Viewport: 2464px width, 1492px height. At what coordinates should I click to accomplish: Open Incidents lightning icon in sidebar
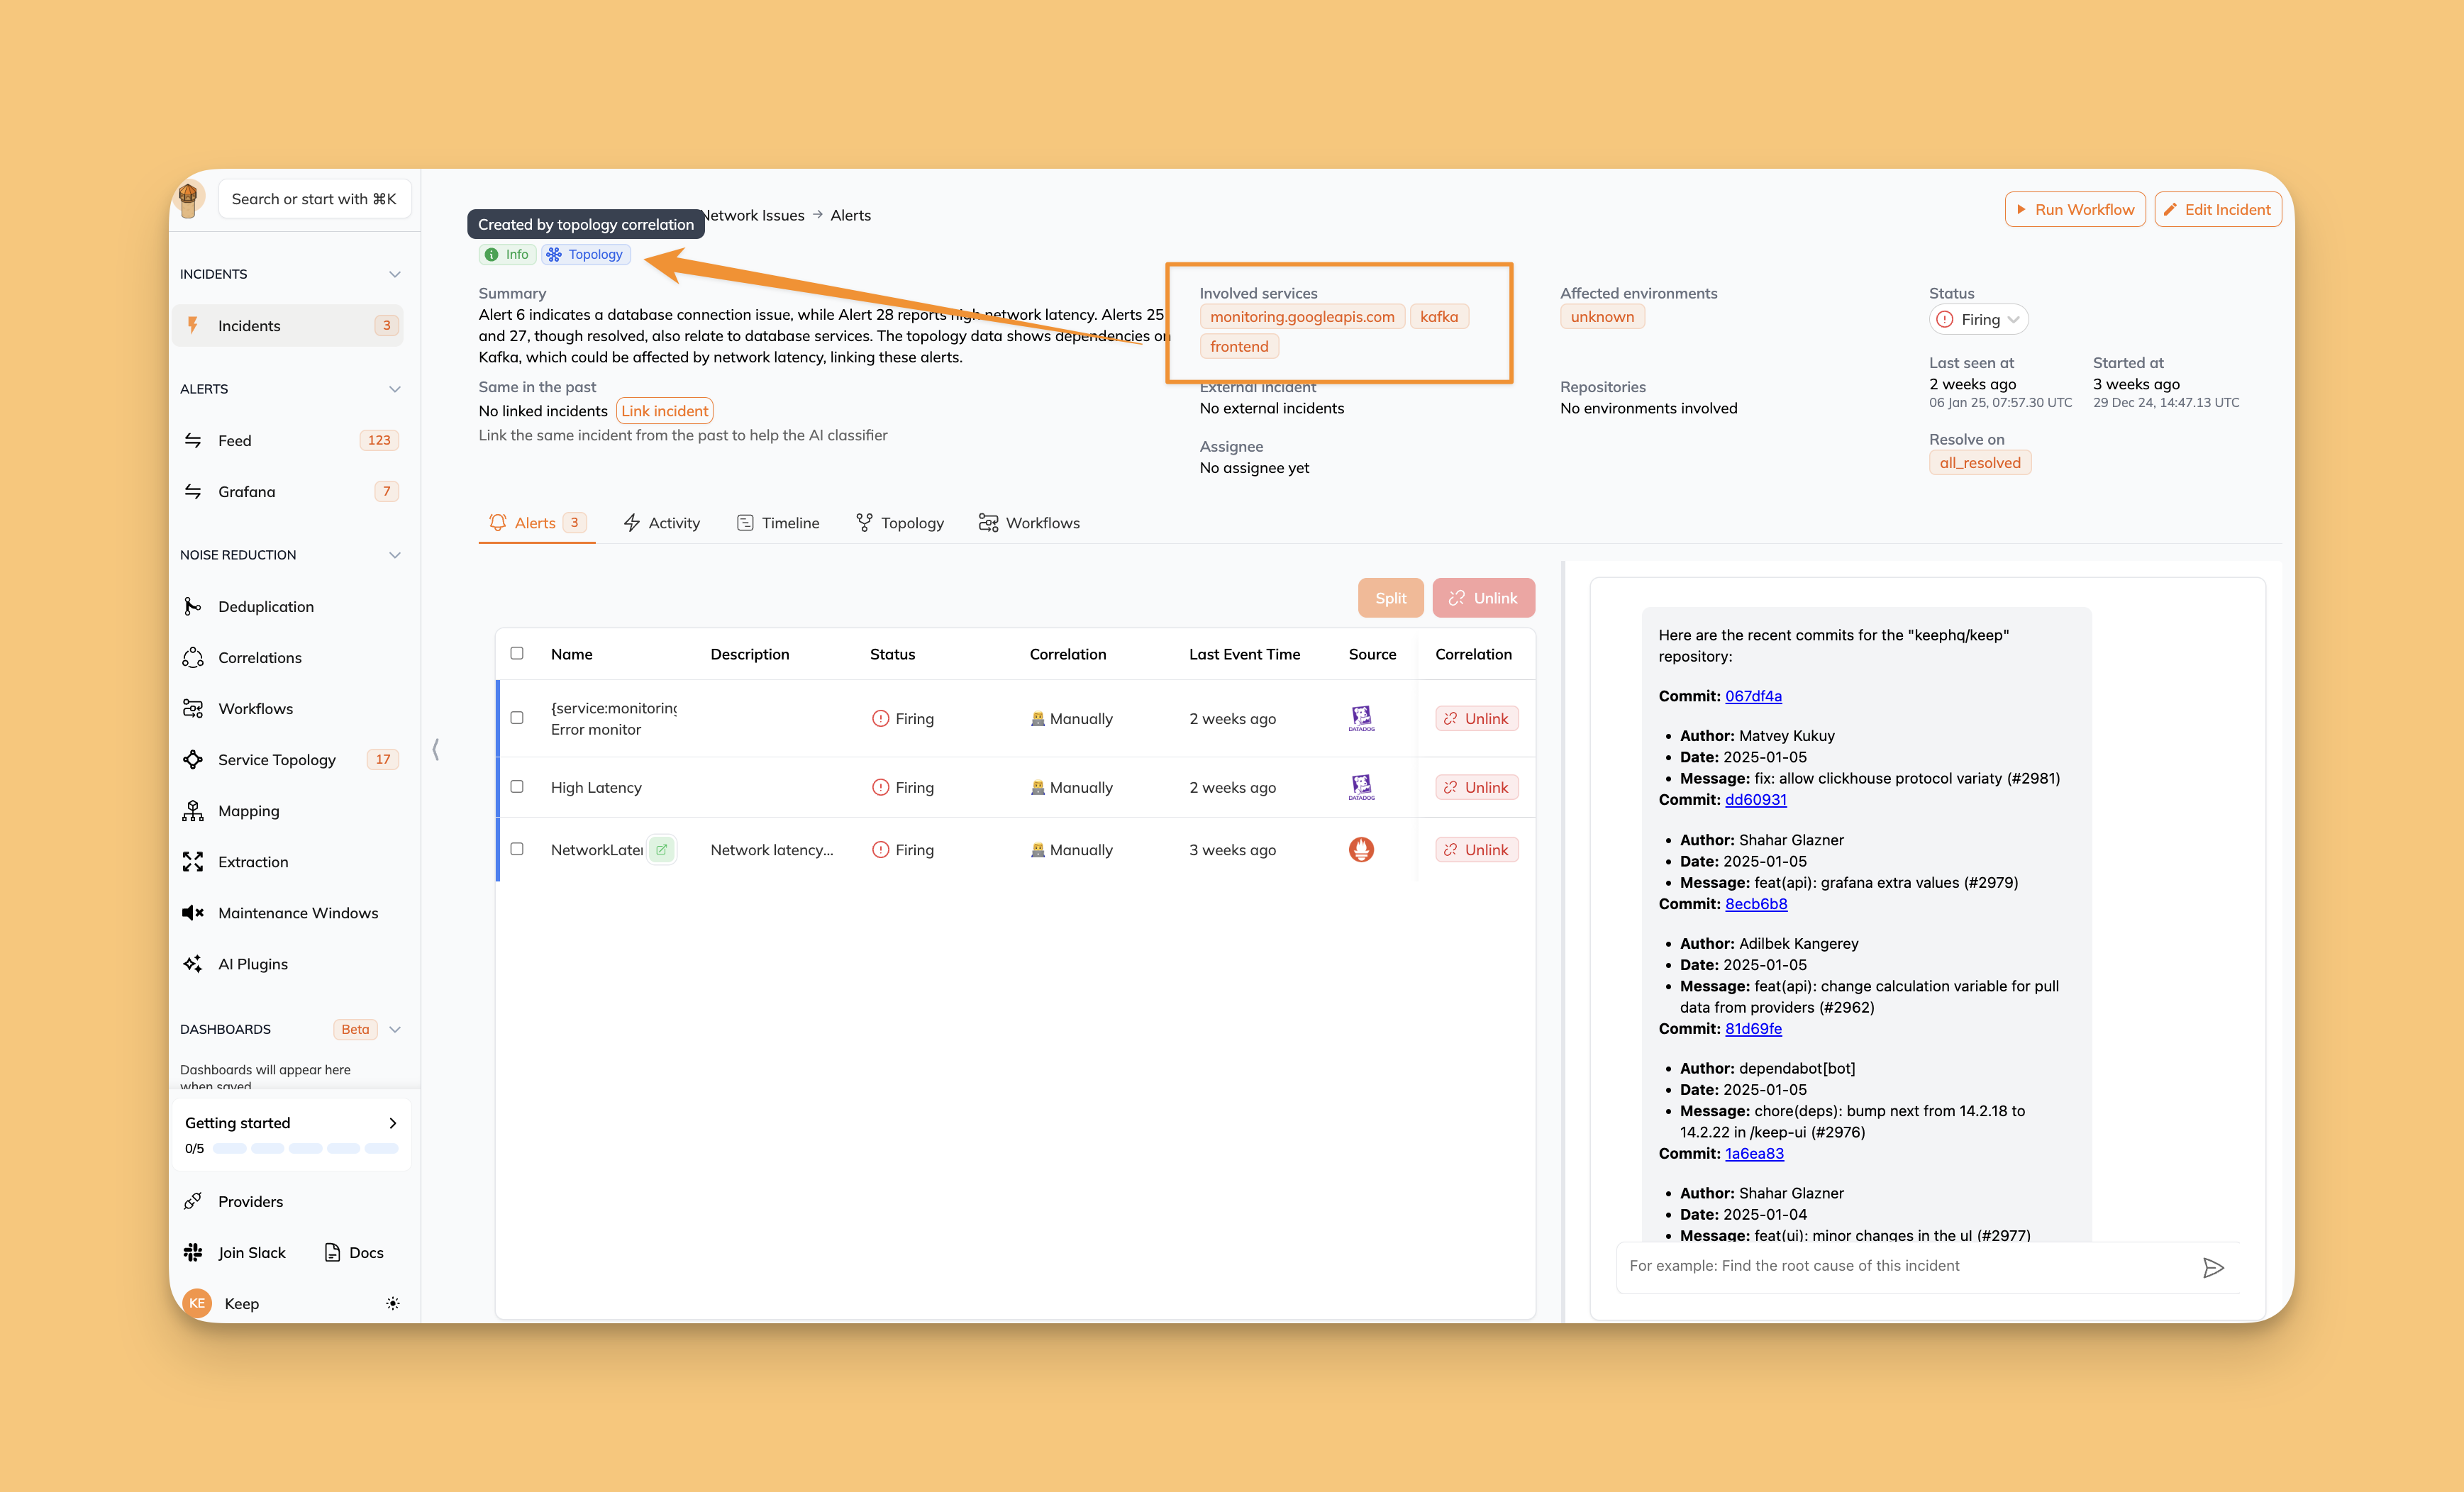click(x=193, y=325)
